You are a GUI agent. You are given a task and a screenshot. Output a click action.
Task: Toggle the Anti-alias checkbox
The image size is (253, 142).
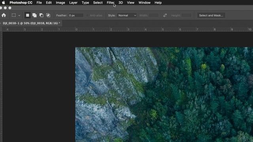(87, 15)
